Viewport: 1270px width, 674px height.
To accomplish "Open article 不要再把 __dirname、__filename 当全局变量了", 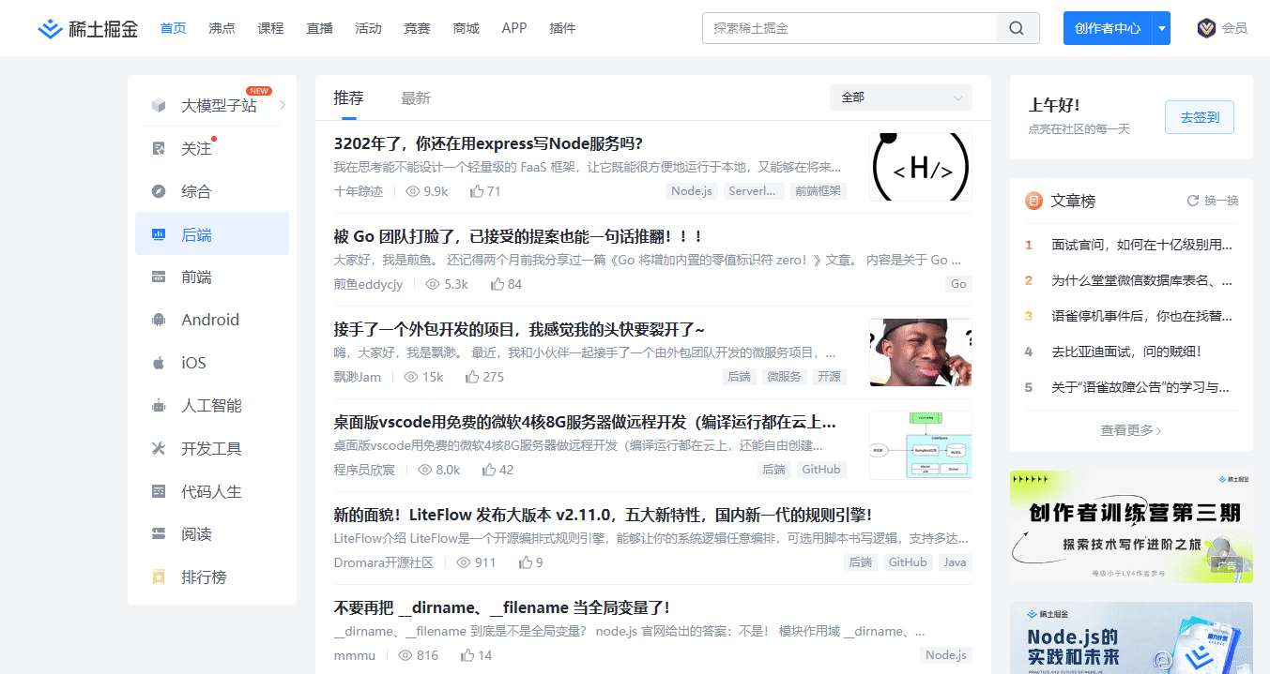I will coord(501,607).
